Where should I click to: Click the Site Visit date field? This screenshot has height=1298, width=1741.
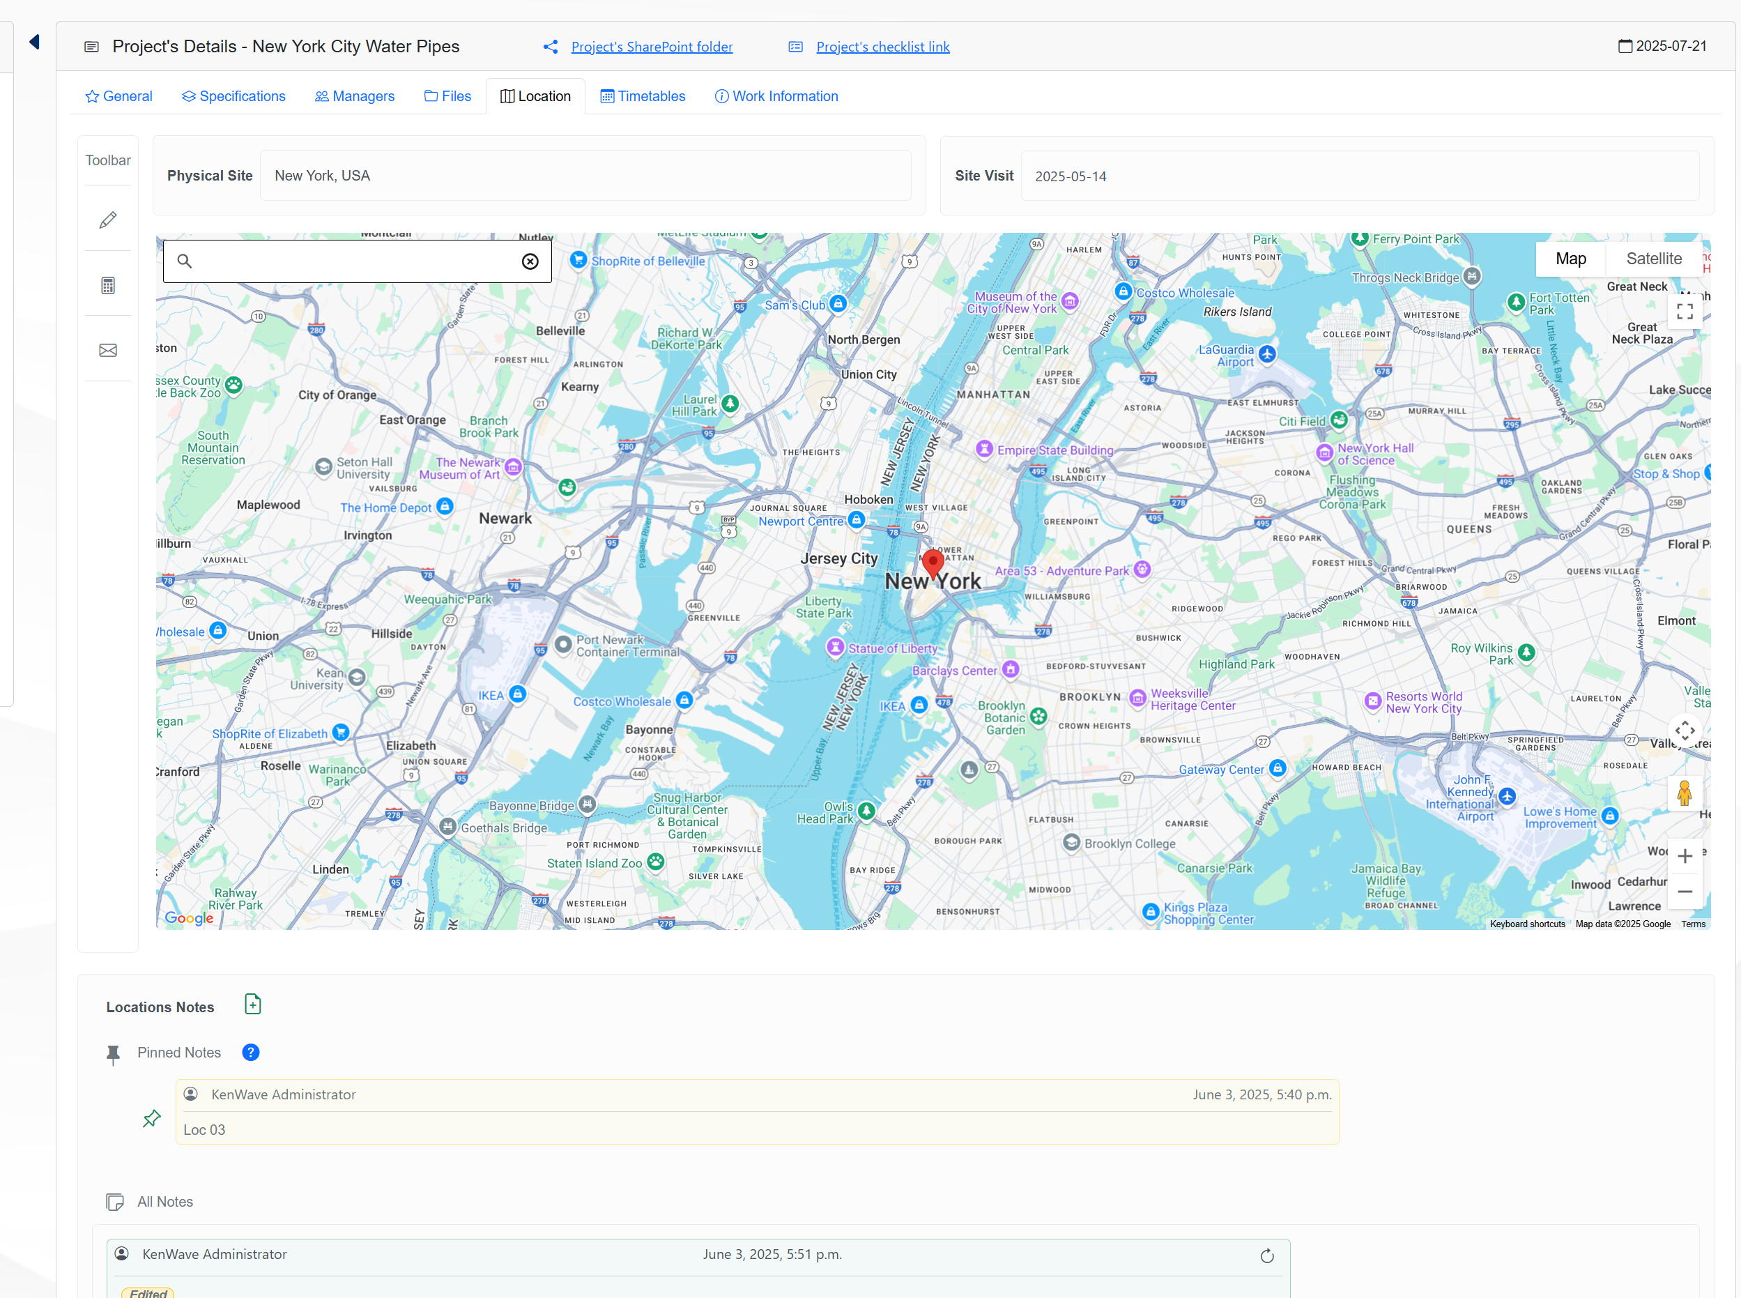point(1359,176)
